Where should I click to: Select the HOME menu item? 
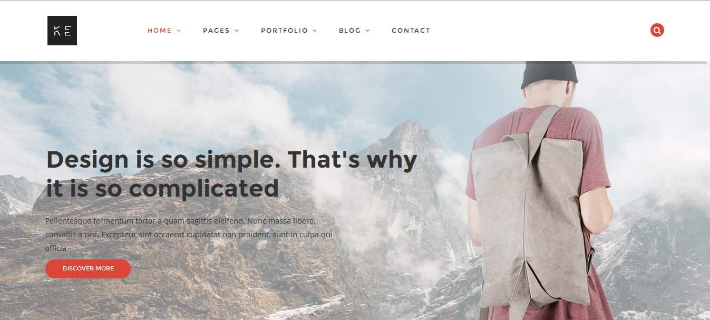point(160,31)
